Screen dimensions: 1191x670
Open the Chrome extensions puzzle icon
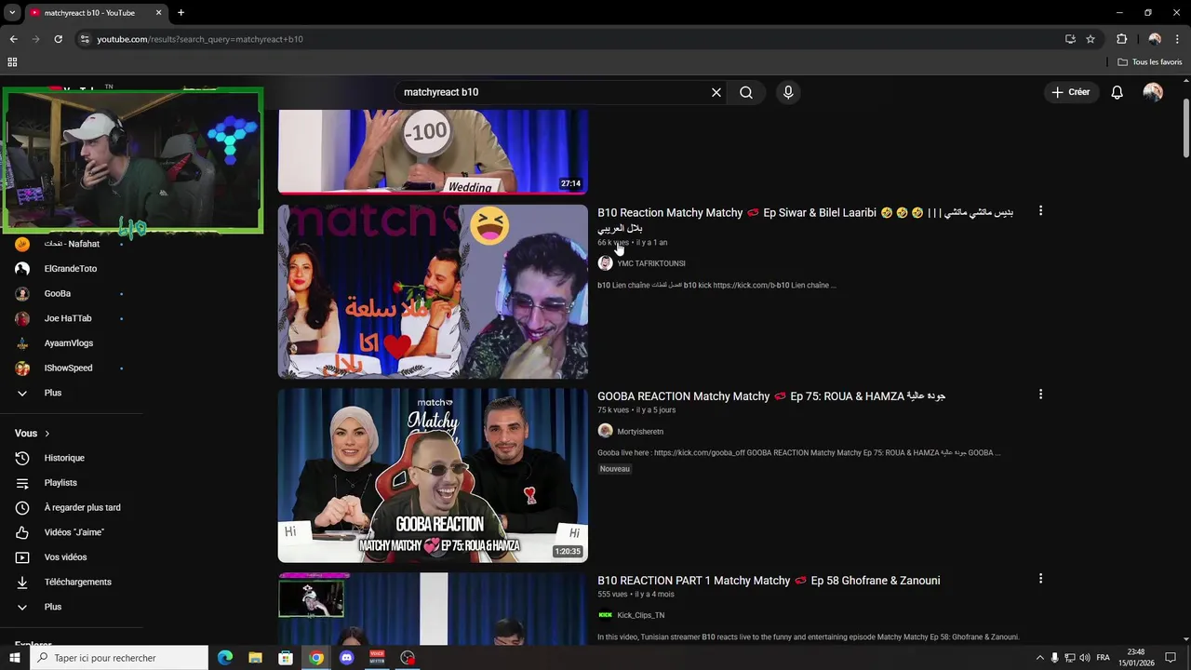coord(1121,39)
